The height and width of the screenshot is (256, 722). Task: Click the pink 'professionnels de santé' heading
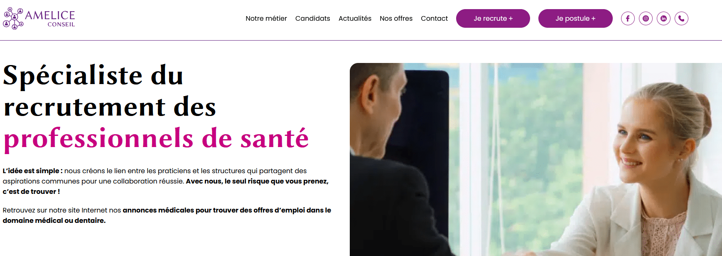156,139
